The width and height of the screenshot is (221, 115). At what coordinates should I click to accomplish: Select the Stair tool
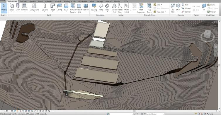tap(107, 7)
